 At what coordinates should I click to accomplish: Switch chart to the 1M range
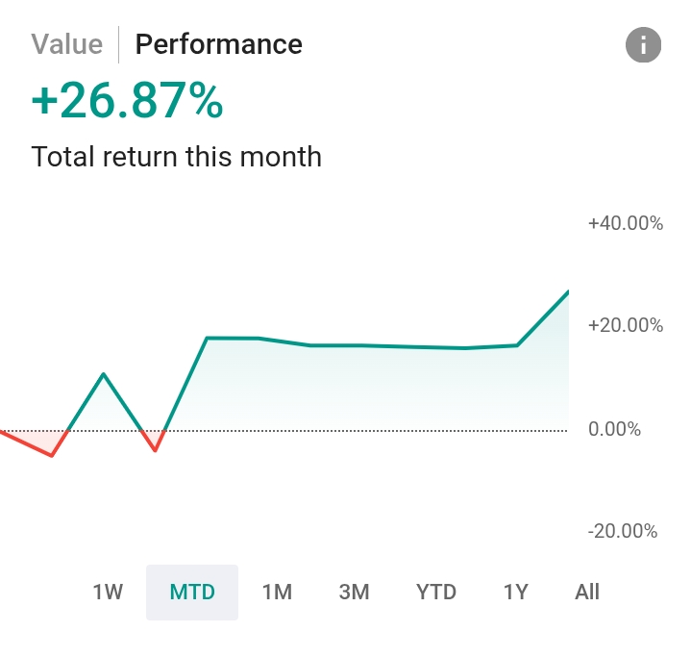point(277,592)
